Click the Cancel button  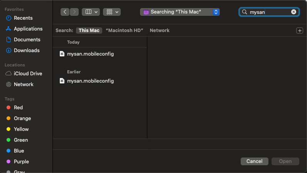pos(254,161)
